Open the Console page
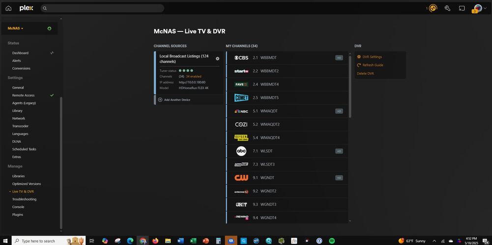492x245 pixels. coord(18,207)
